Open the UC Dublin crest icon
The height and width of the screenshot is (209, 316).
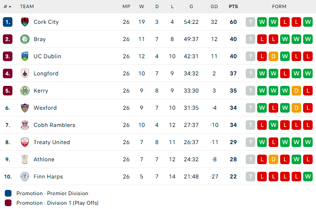[25, 56]
